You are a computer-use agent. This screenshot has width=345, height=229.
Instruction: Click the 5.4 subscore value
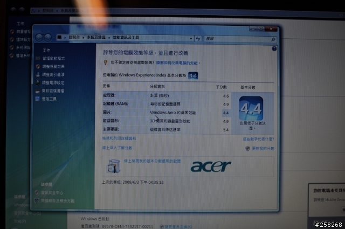226,130
